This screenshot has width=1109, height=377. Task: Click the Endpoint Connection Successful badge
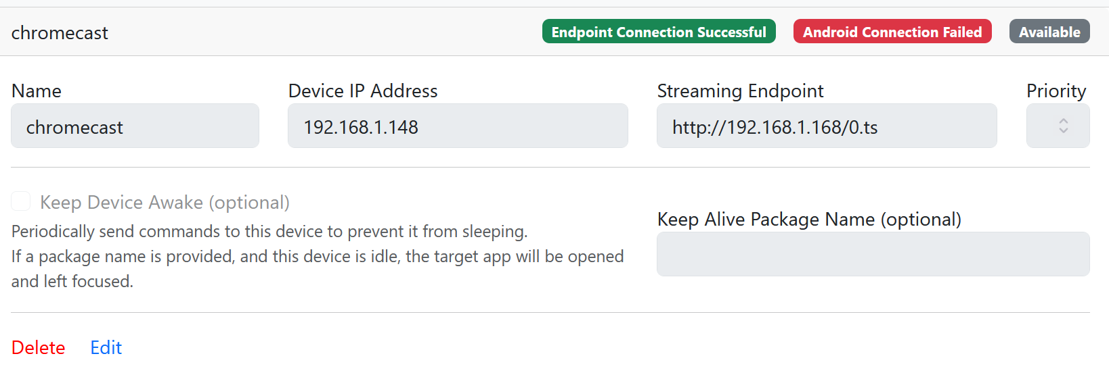pyautogui.click(x=658, y=32)
